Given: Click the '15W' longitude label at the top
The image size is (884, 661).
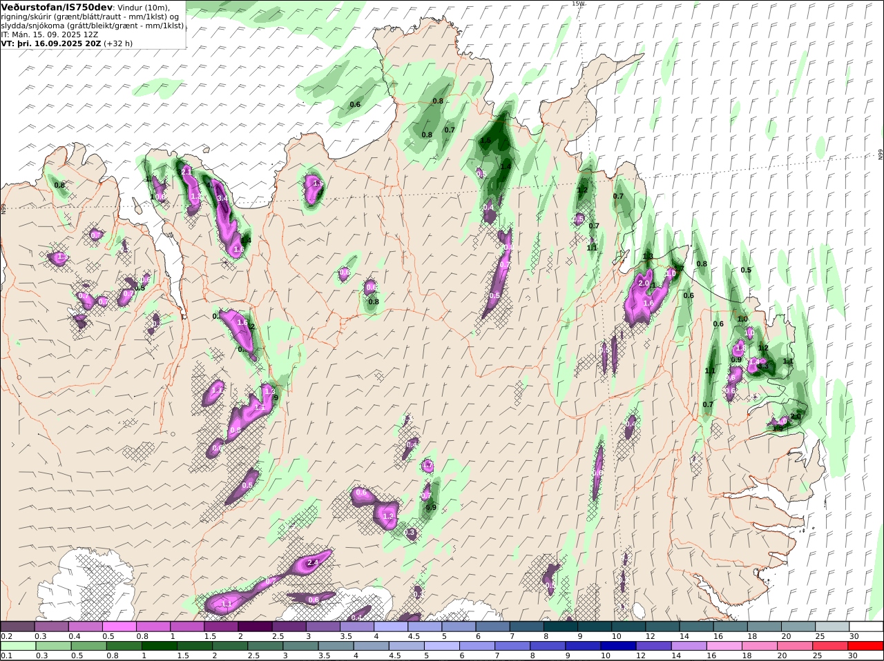Looking at the screenshot, I should [x=578, y=3].
